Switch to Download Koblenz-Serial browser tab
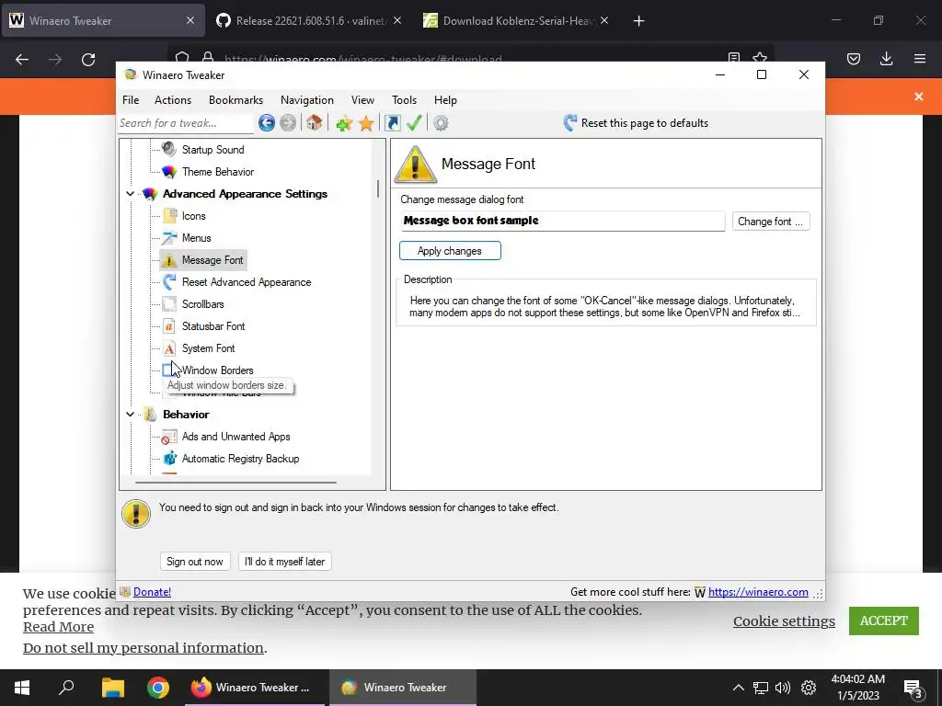This screenshot has width=942, height=706. (515, 21)
